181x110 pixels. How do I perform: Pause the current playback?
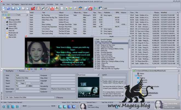click(x=9, y=107)
